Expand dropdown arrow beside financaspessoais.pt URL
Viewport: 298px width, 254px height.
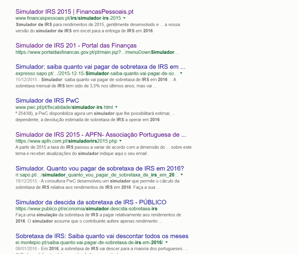[x=124, y=18]
